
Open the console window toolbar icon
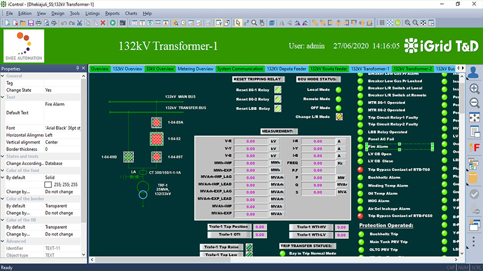point(123,23)
